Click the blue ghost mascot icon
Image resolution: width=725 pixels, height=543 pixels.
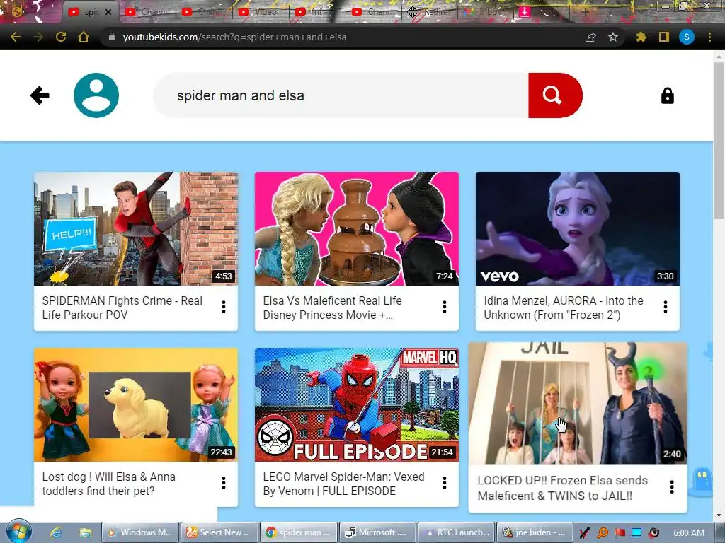tap(702, 481)
